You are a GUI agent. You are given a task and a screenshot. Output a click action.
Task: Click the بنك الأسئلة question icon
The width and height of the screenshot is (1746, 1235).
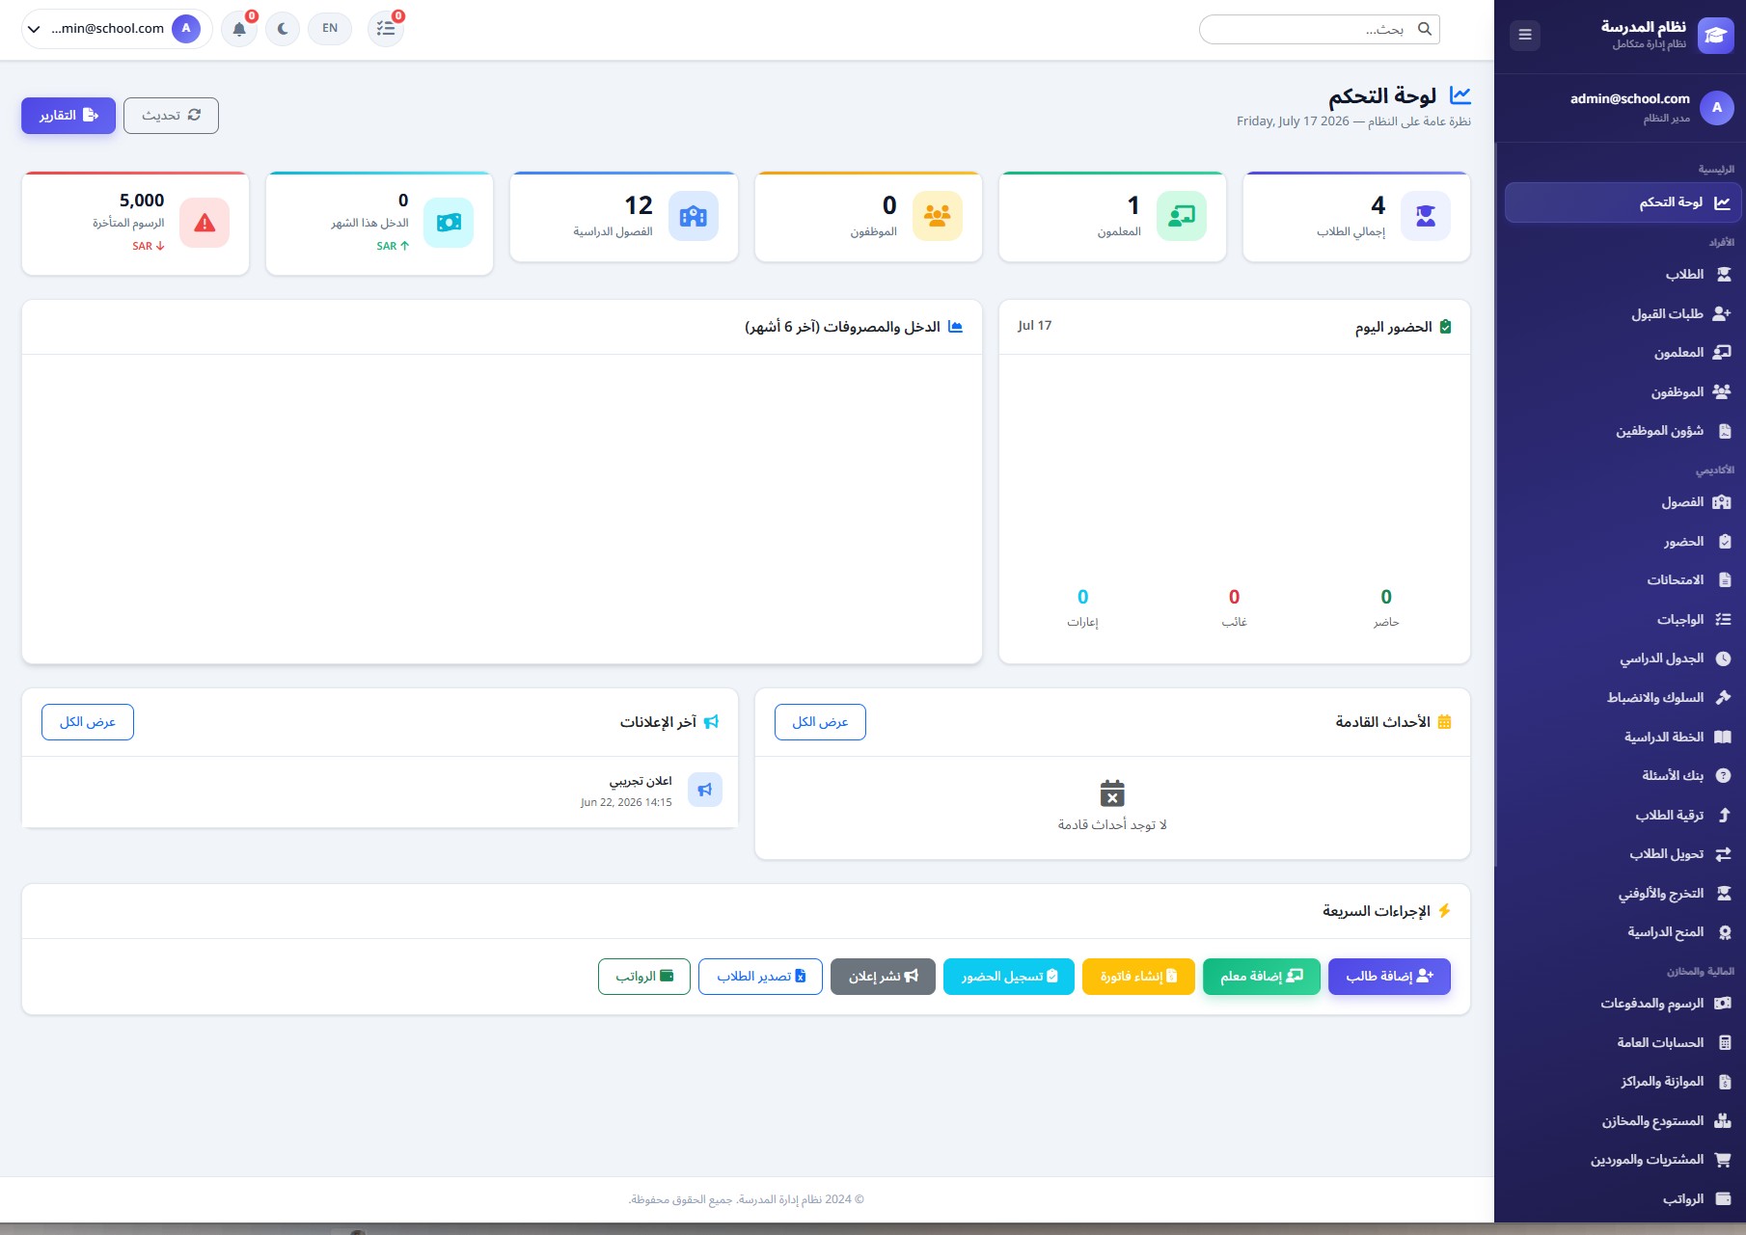(1723, 776)
